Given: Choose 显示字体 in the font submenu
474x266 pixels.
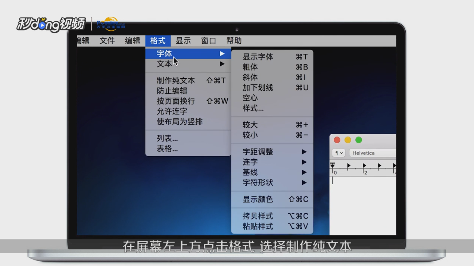Looking at the screenshot, I should (272, 57).
